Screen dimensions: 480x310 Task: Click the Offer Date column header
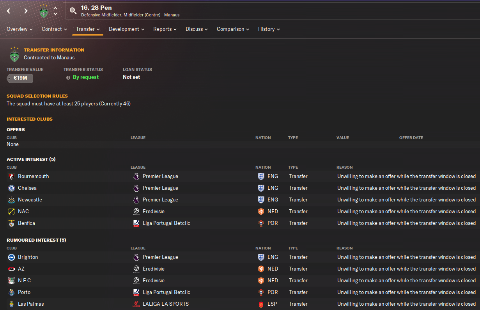[411, 138]
